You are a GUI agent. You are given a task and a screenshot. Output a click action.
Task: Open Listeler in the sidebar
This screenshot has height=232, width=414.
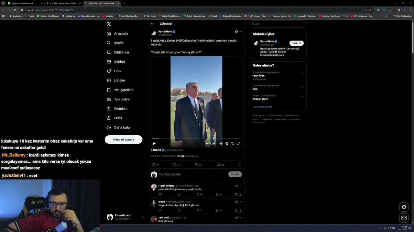pyautogui.click(x=116, y=80)
